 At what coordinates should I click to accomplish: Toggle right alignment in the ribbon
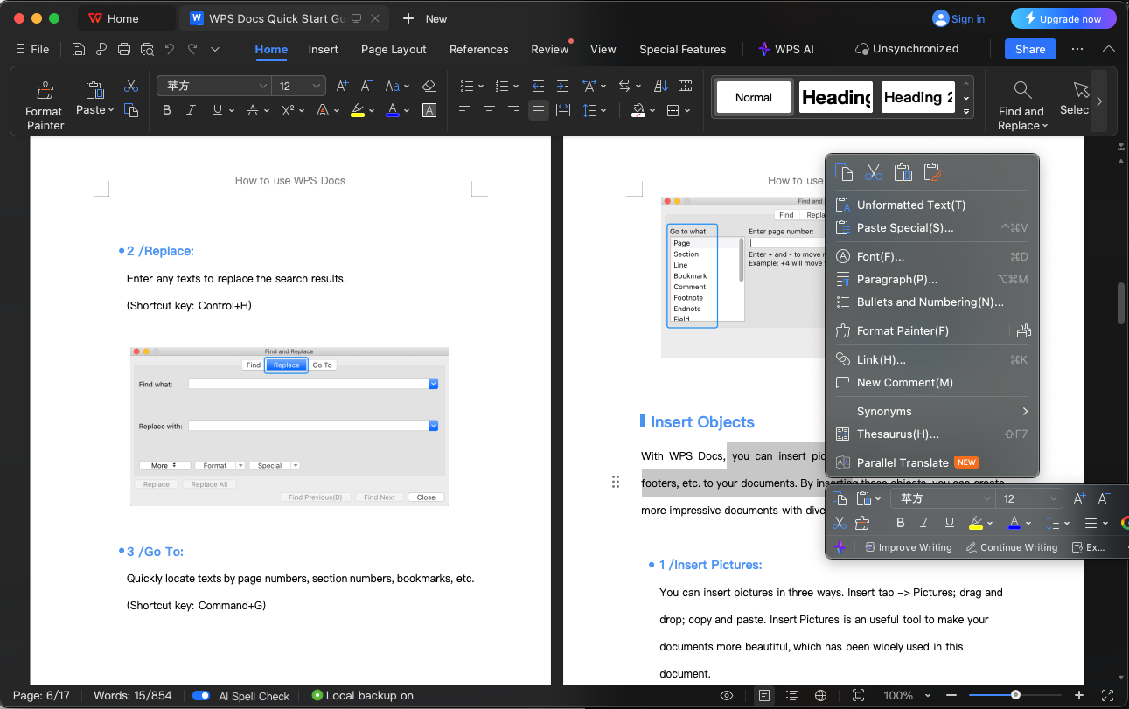tap(513, 110)
